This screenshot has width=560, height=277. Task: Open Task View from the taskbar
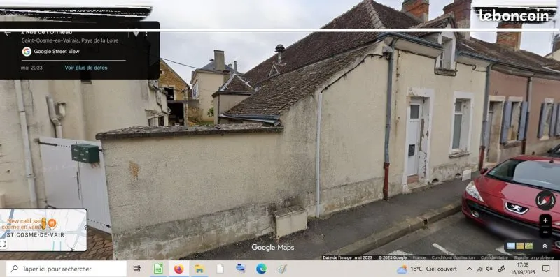(136, 269)
